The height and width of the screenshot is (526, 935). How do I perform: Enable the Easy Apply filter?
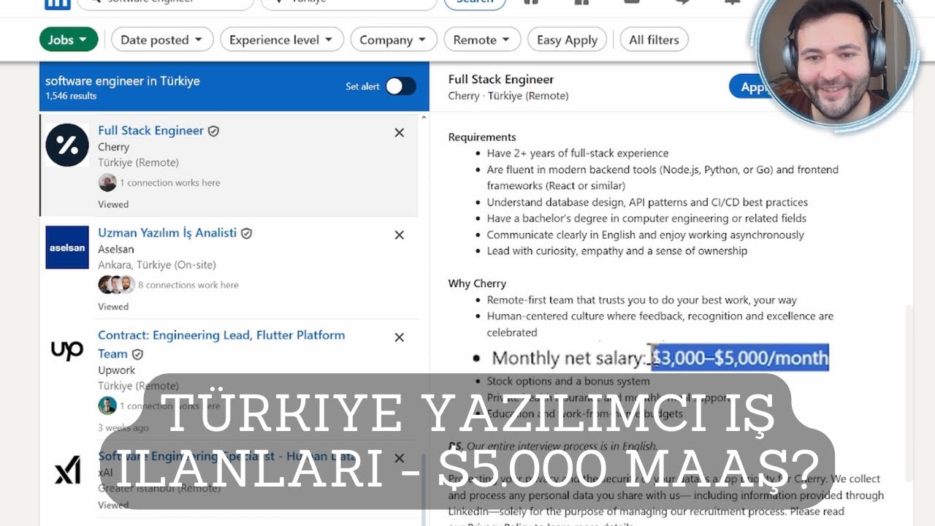click(x=567, y=39)
